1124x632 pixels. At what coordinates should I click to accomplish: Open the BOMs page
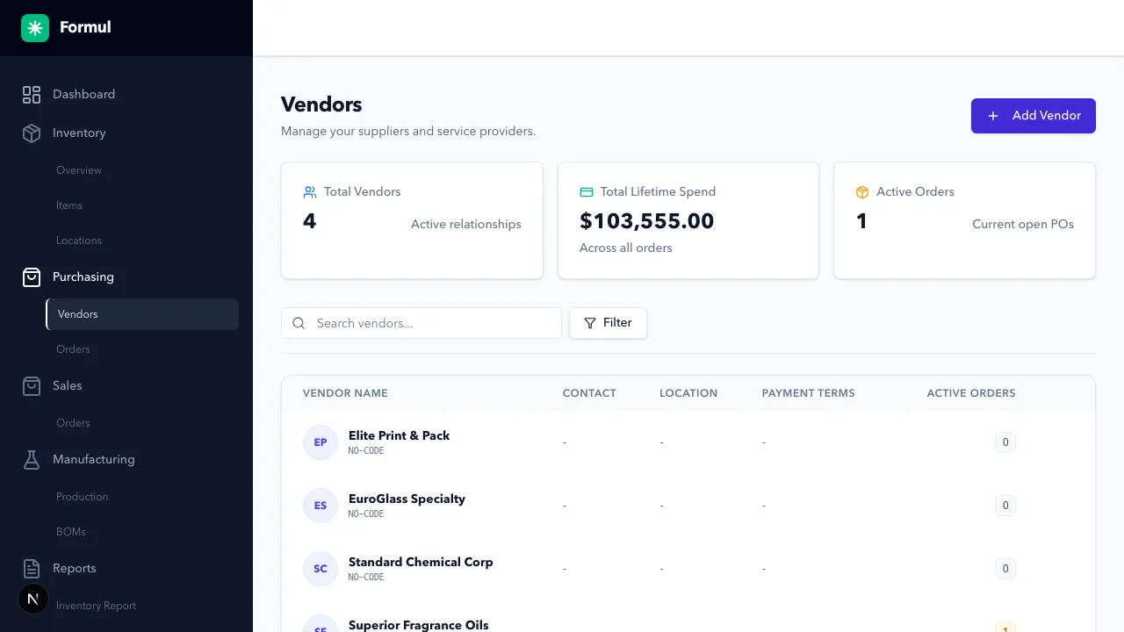point(71,532)
